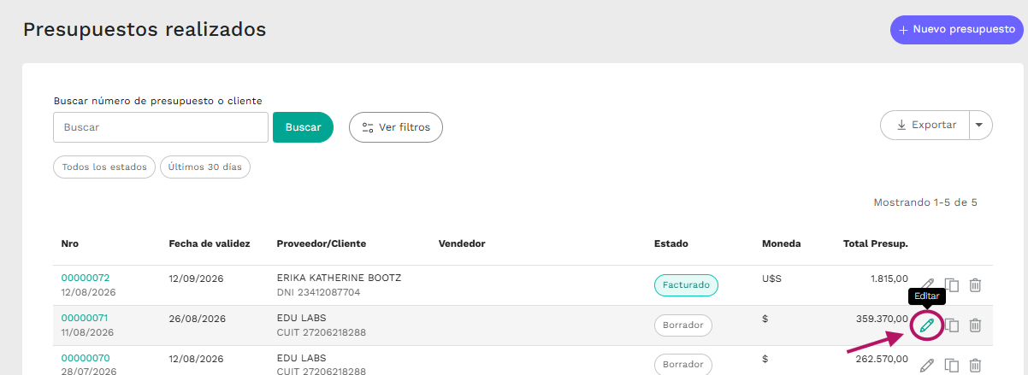This screenshot has width=1028, height=375.
Task: Edit budget 00000071 with the pencil icon
Action: point(927,325)
